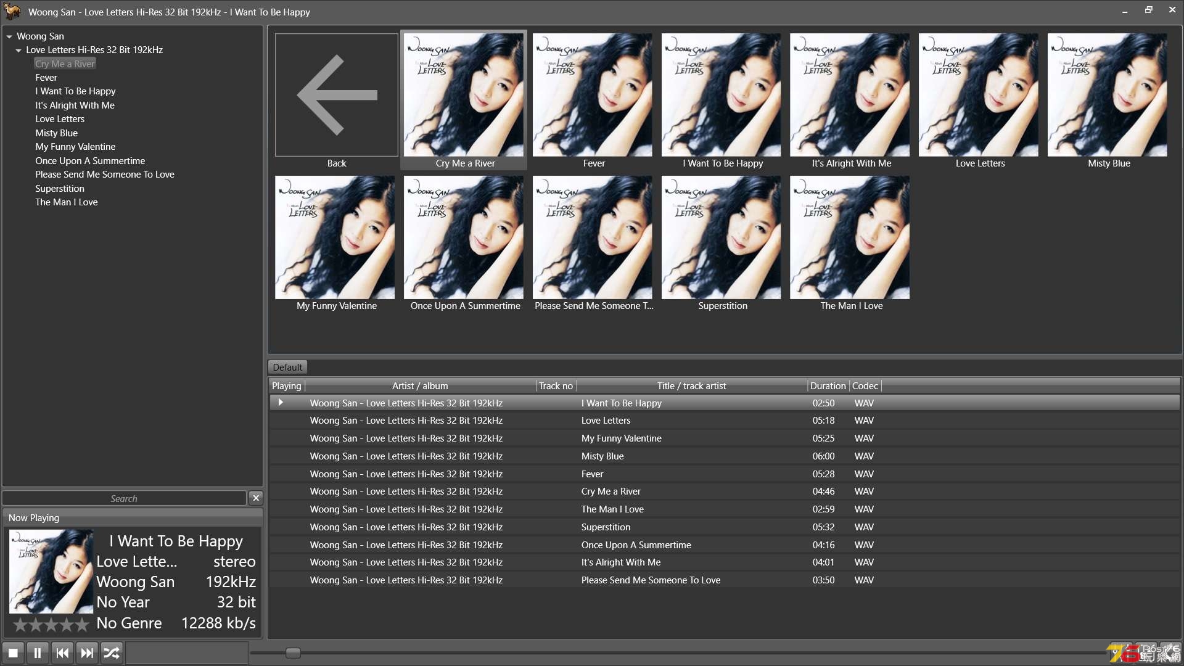Select Cry Me a River in tree
The width and height of the screenshot is (1184, 666).
click(x=65, y=64)
